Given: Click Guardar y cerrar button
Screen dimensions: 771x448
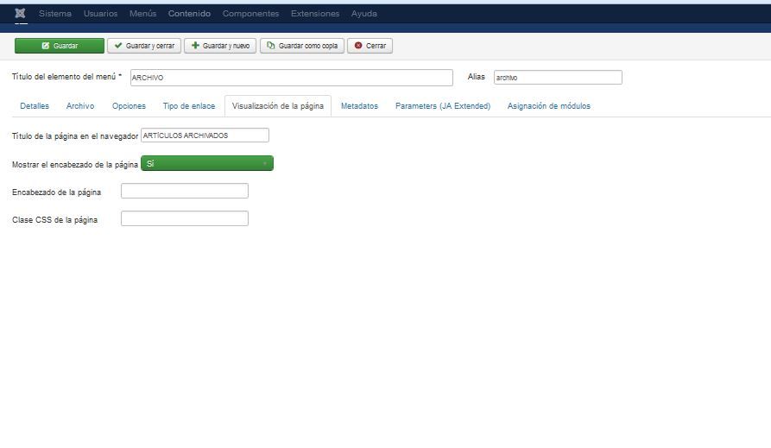Looking at the screenshot, I should pos(144,46).
